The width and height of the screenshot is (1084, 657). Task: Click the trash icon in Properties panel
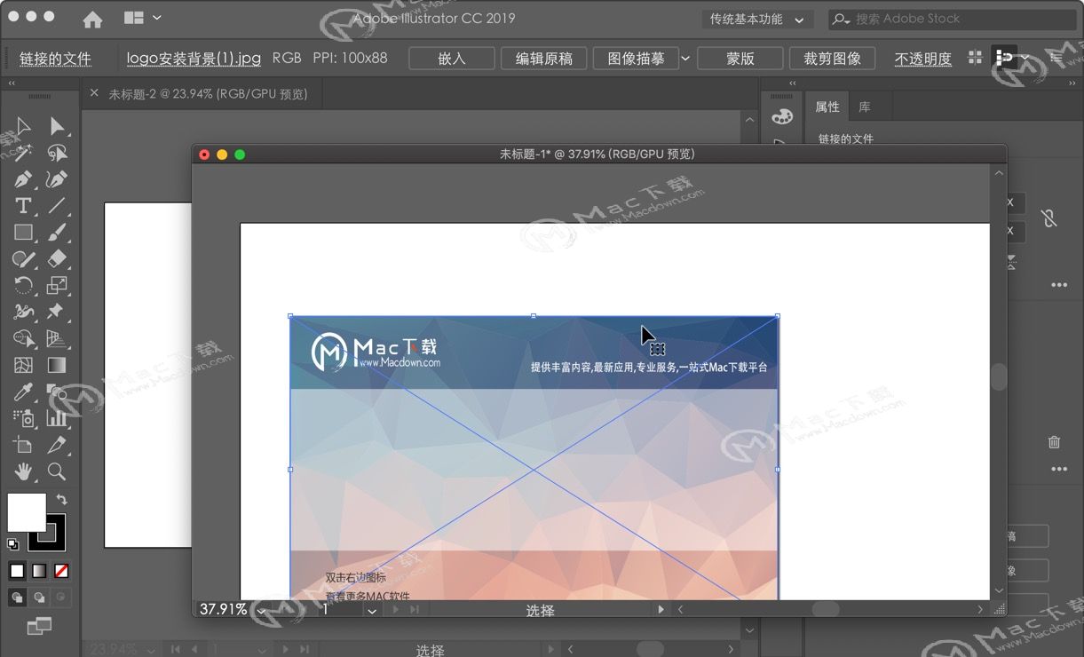(1054, 441)
